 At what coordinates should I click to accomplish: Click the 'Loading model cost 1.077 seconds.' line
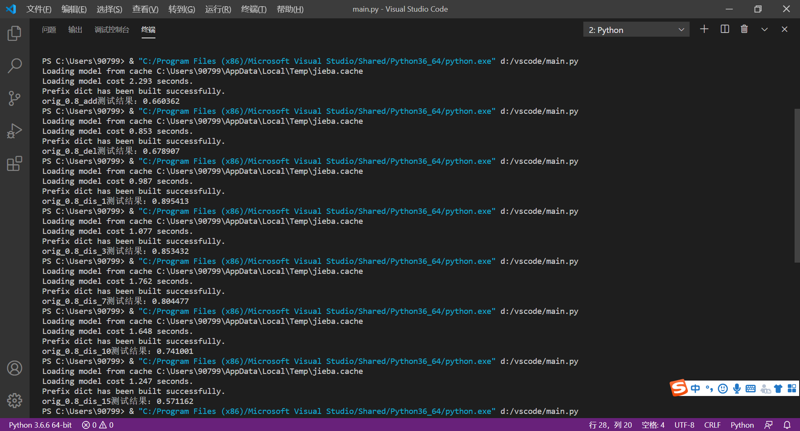[117, 231]
